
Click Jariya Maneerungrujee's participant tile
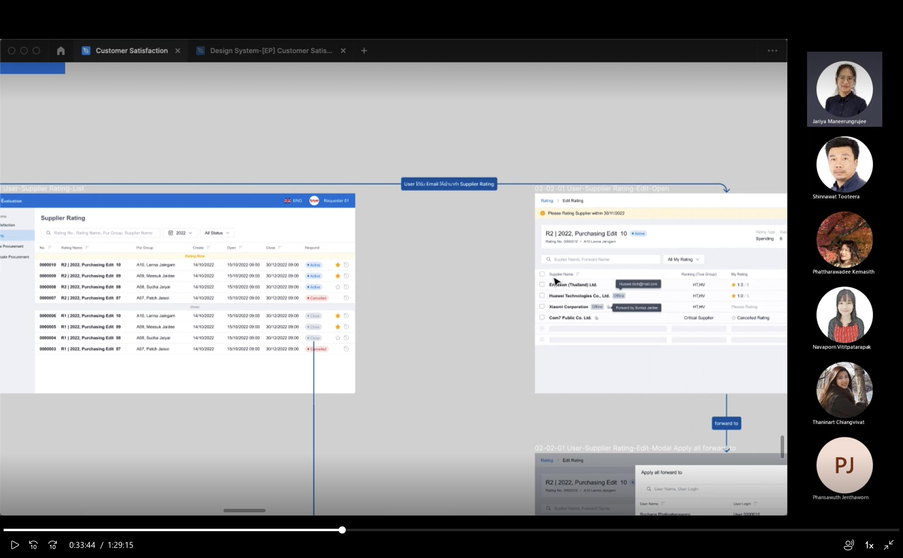point(845,89)
